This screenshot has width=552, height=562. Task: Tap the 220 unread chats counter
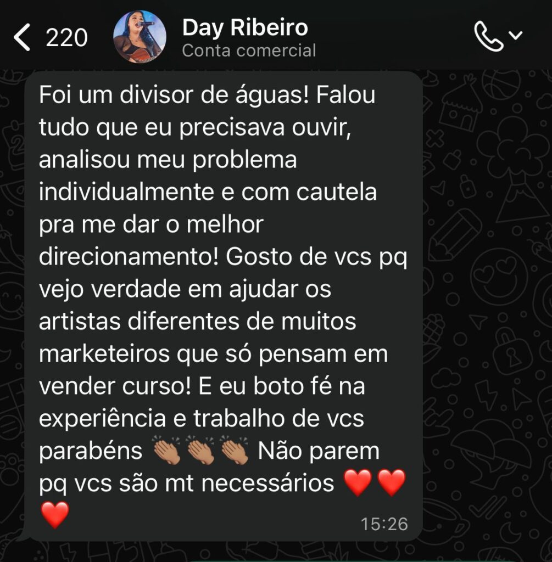[66, 38]
